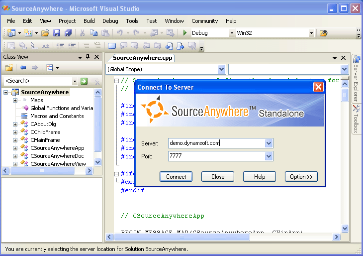The image size is (363, 256).
Task: Open the Community menu
Action: (x=205, y=21)
